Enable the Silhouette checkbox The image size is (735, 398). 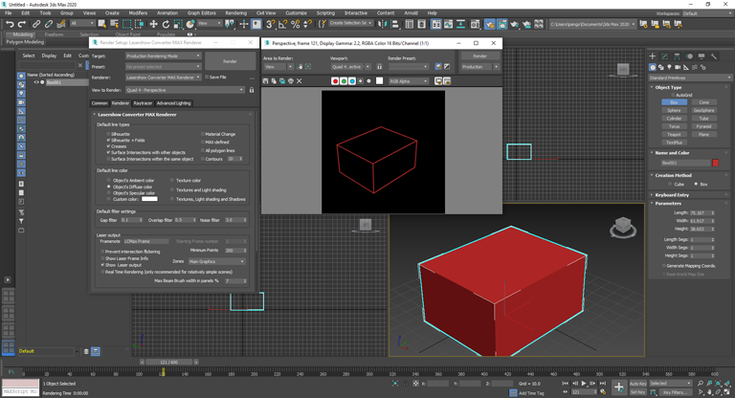click(108, 134)
